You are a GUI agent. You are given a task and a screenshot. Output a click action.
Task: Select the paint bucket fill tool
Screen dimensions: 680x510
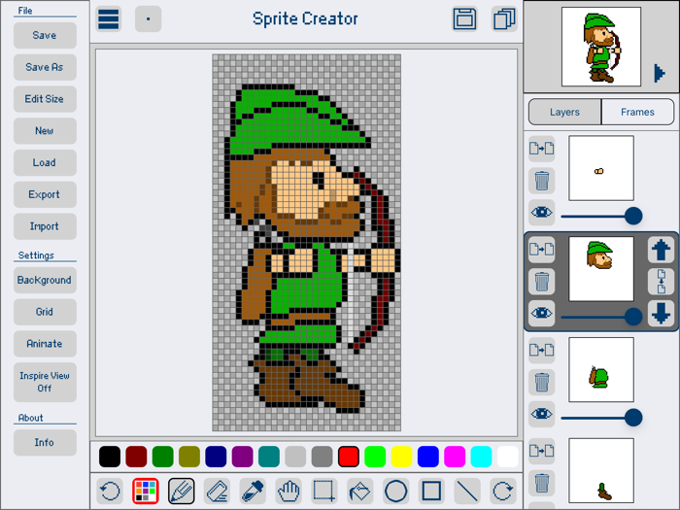click(x=360, y=492)
